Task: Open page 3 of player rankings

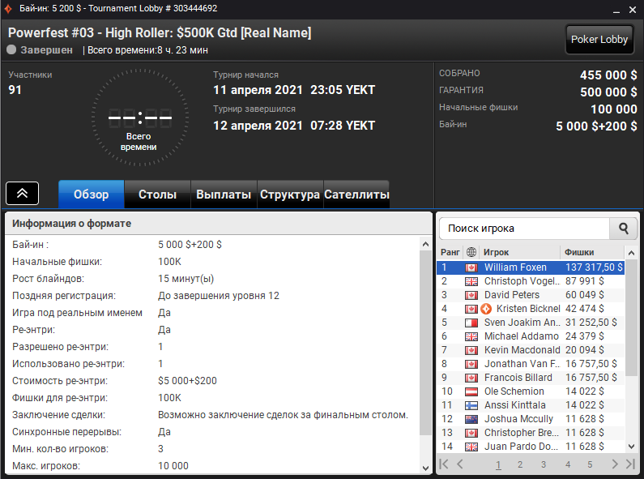Action: coord(544,464)
